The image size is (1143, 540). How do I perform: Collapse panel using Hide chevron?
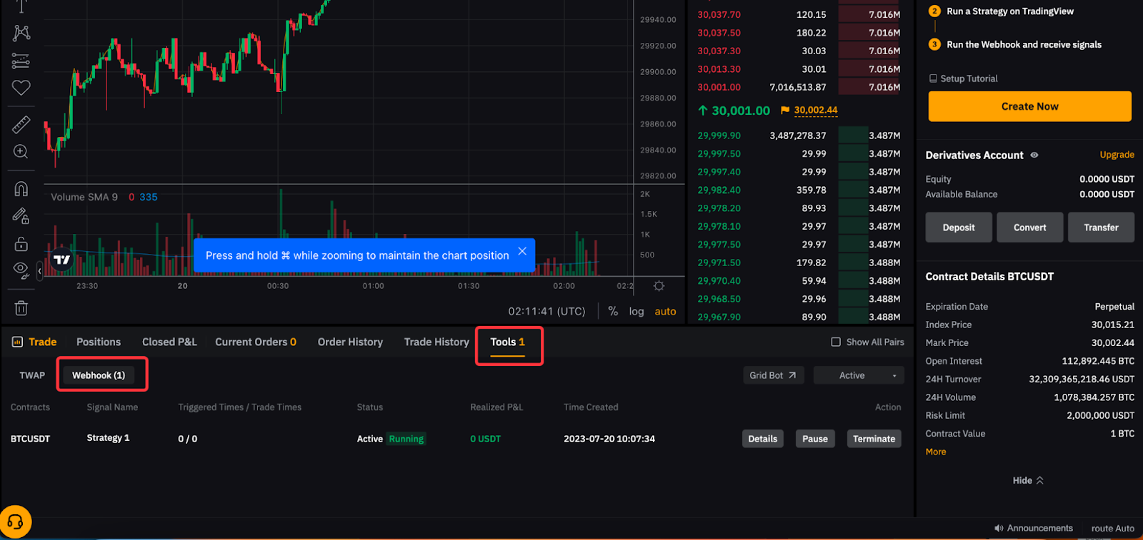(1040, 481)
